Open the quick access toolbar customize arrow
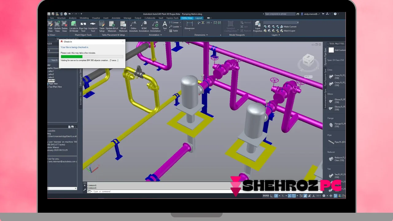The height and width of the screenshot is (221, 393). [x=81, y=14]
